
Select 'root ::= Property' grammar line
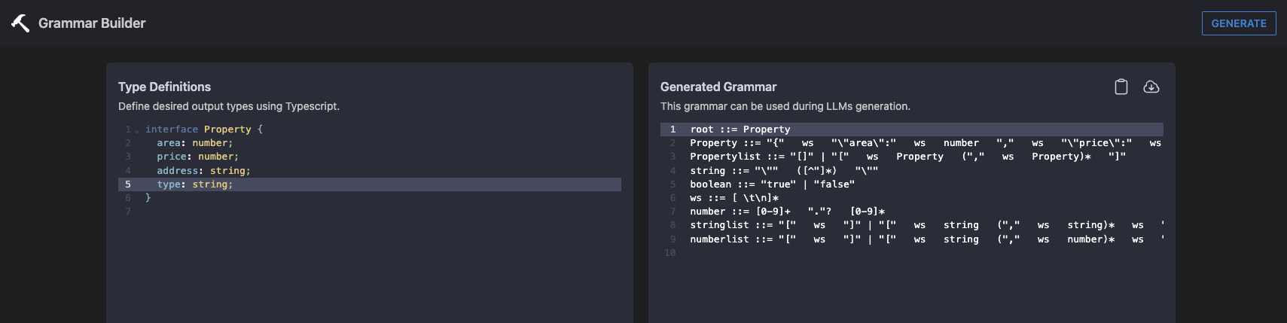click(x=912, y=130)
